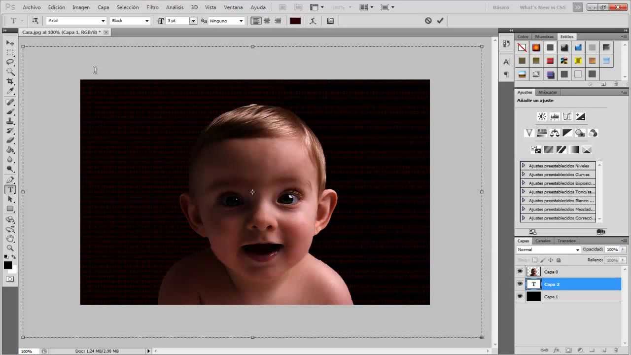Add a Color Balance adjustment
The image size is (631, 355).
click(555, 133)
